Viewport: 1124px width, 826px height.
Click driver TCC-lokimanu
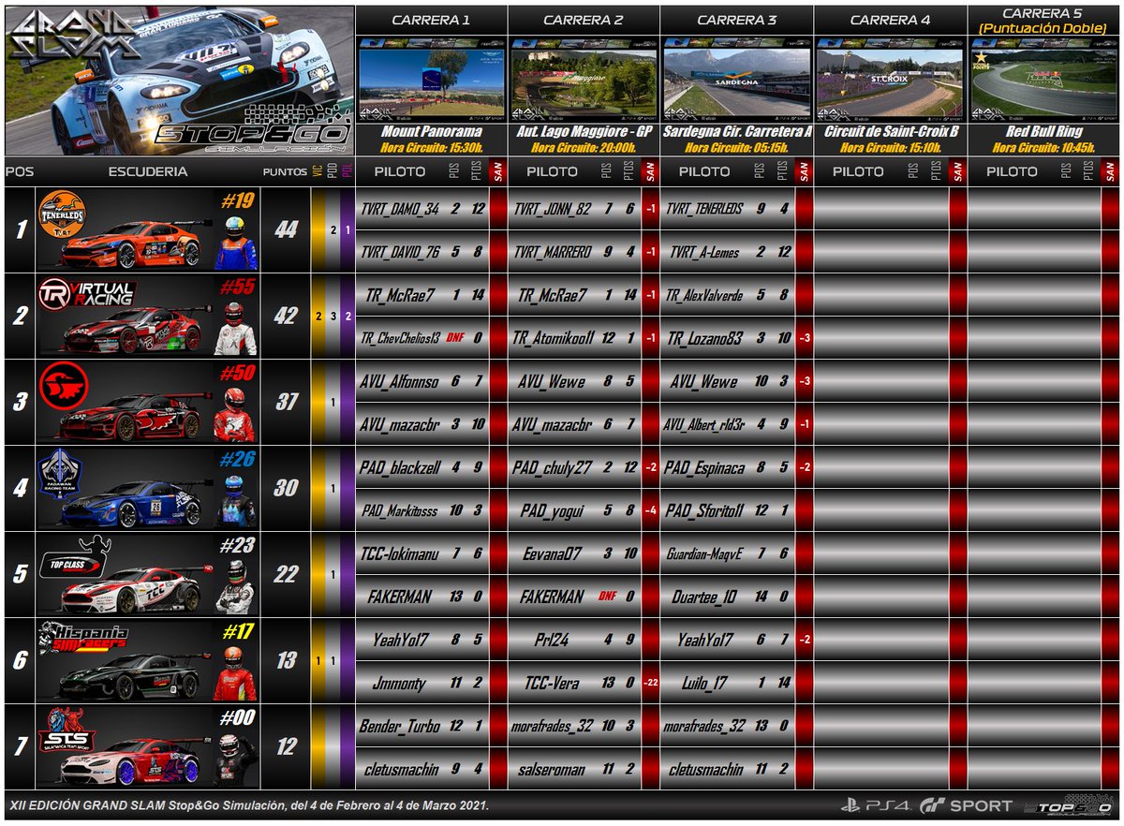click(400, 553)
